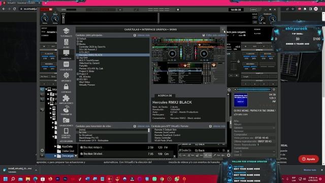The height and width of the screenshot is (183, 325).
Task: Bookmark this page with the star icon
Action: tap(292, 9)
